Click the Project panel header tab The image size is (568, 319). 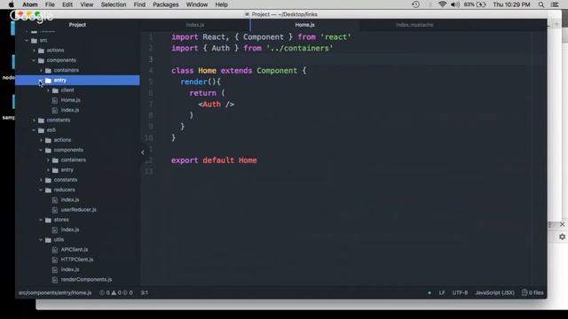77,25
